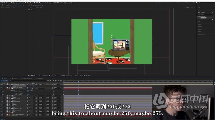Select the Zoom magnifier tool
This screenshot has height=120, width=215.
tap(9, 3)
